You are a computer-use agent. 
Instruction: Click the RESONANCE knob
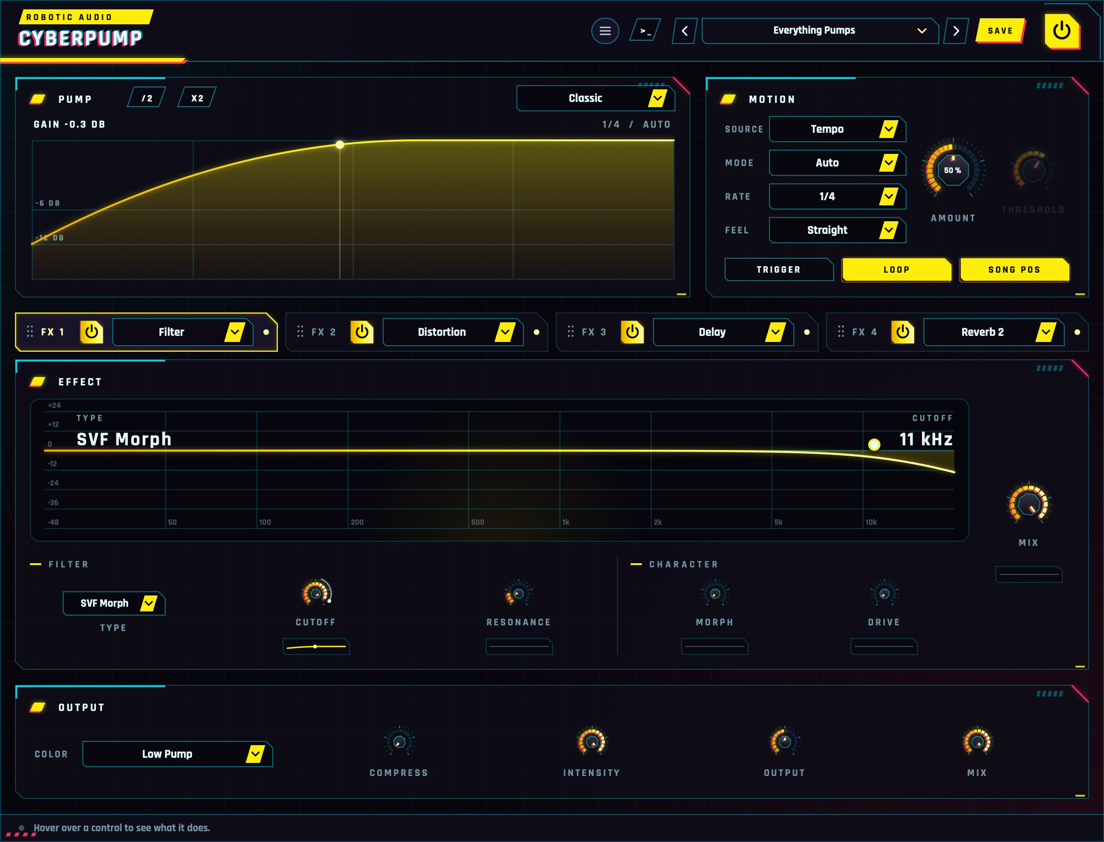tap(519, 594)
